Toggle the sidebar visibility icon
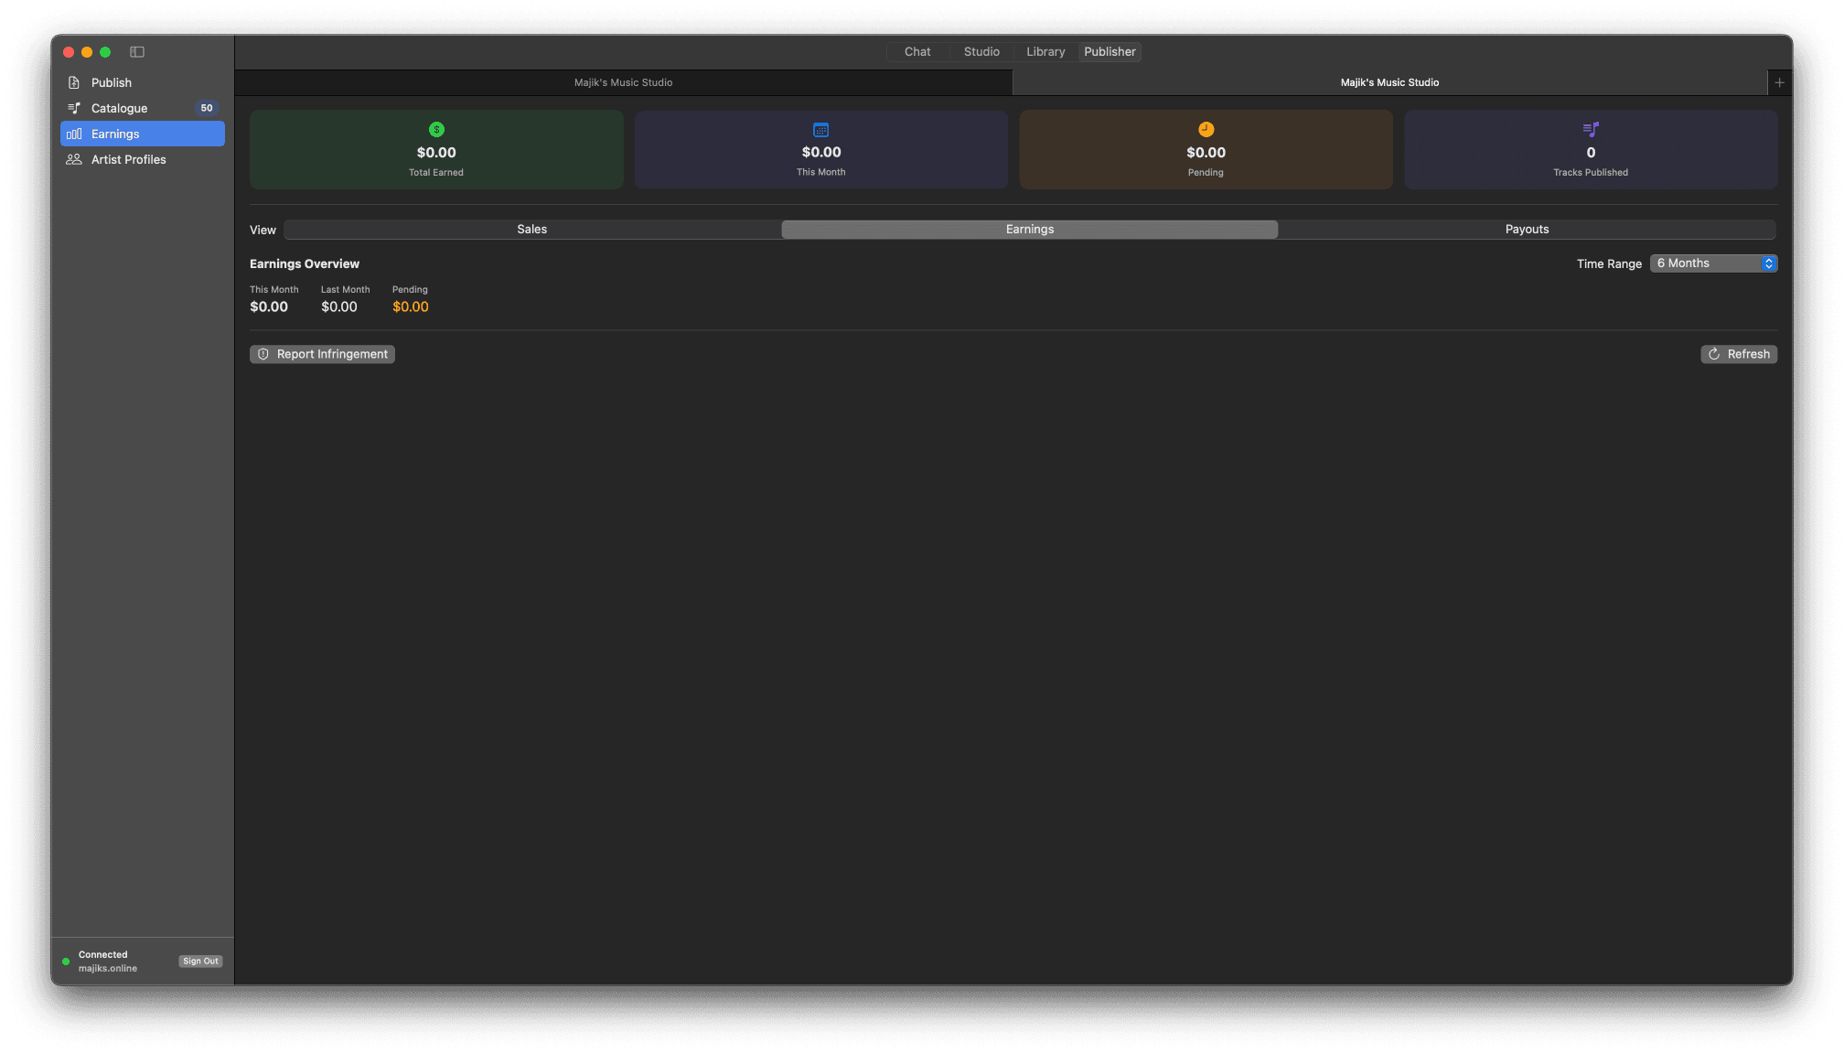The height and width of the screenshot is (1053, 1844). [137, 52]
